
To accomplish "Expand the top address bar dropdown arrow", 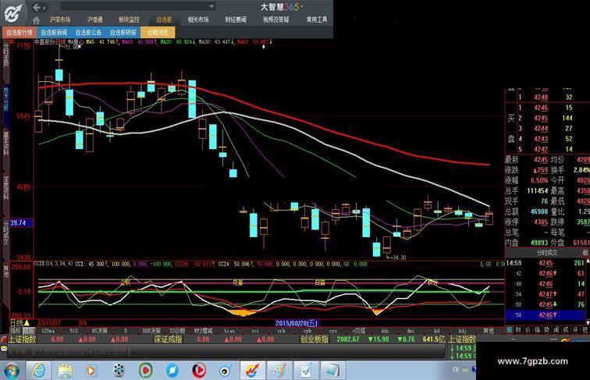I will (x=211, y=6).
